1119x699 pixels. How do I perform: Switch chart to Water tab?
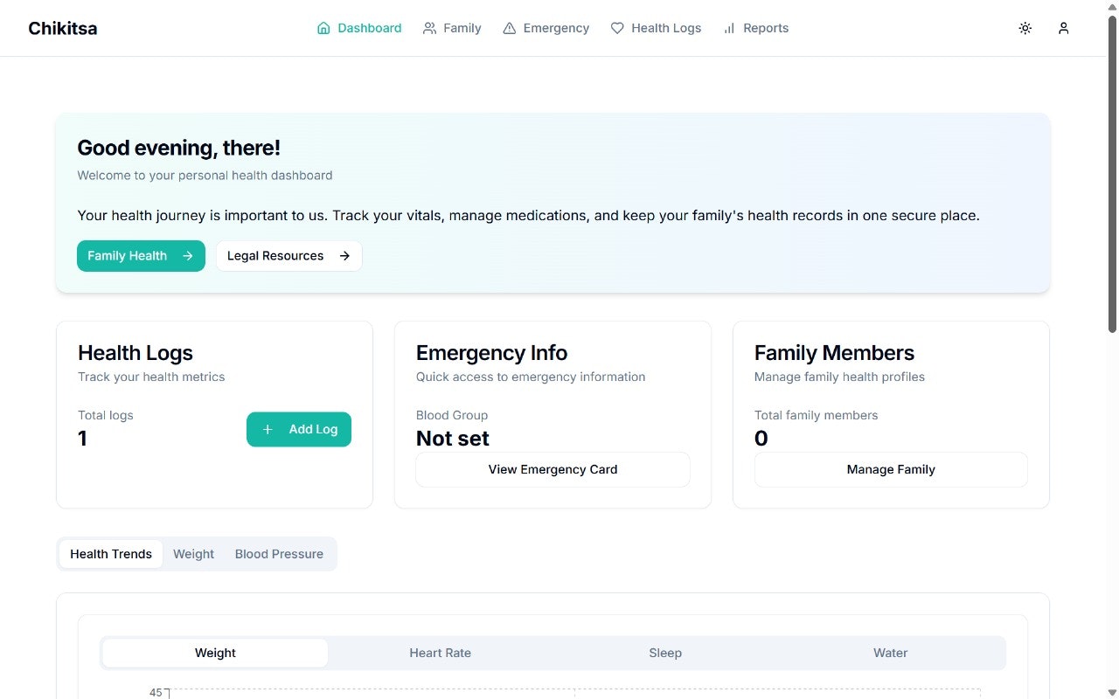(890, 653)
